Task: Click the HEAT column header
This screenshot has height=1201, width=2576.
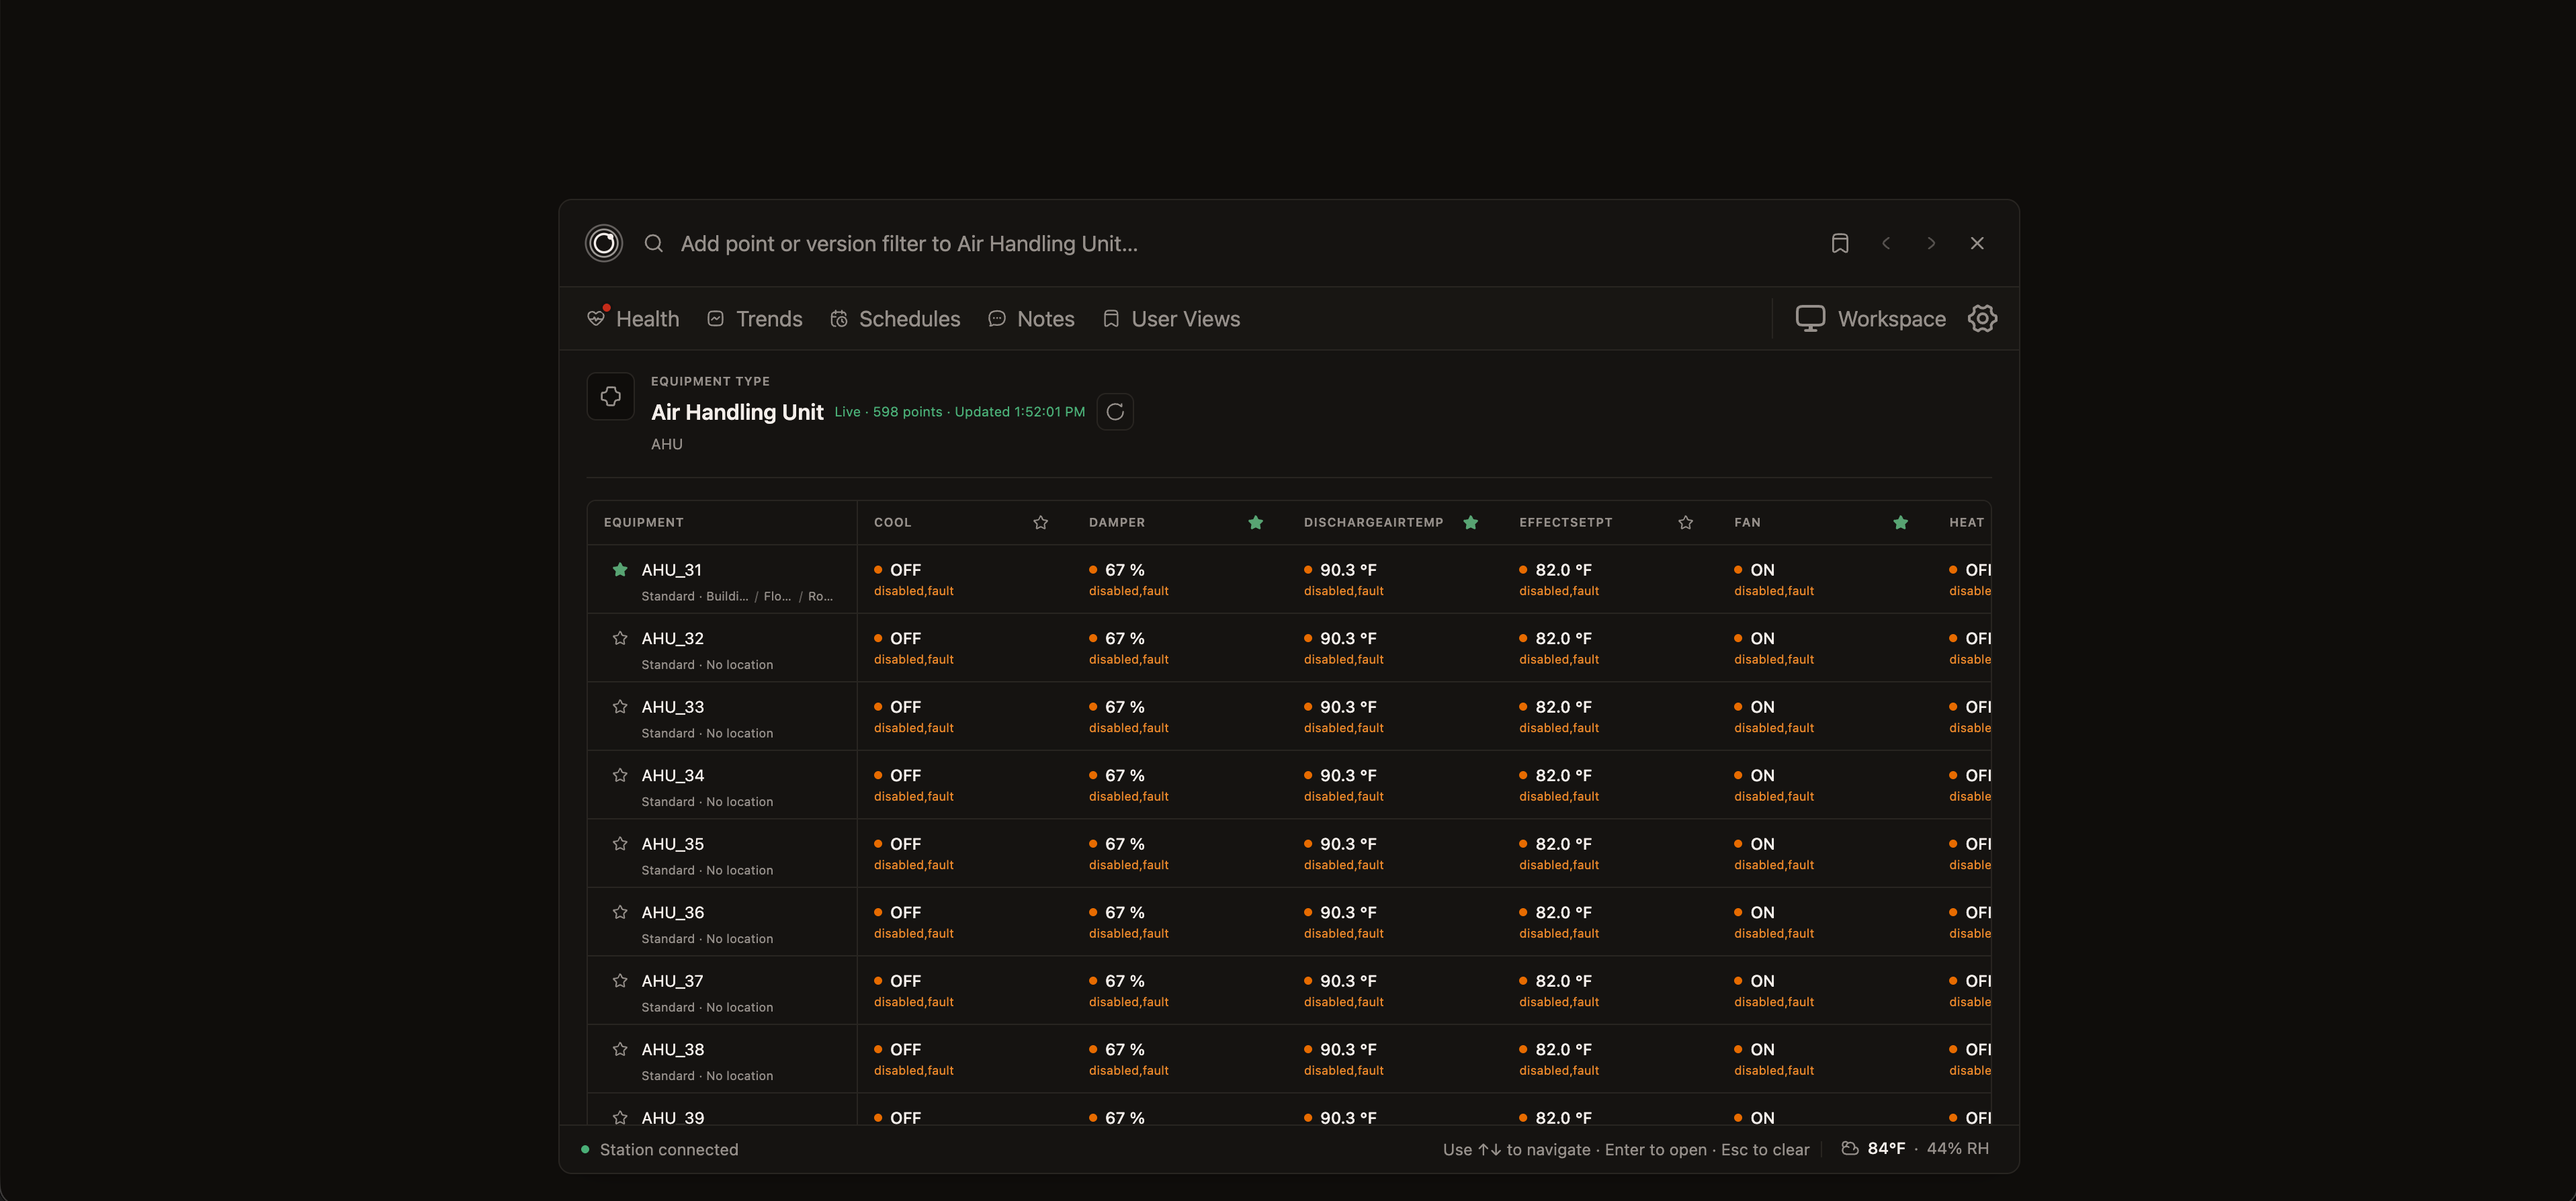Action: [x=1966, y=522]
